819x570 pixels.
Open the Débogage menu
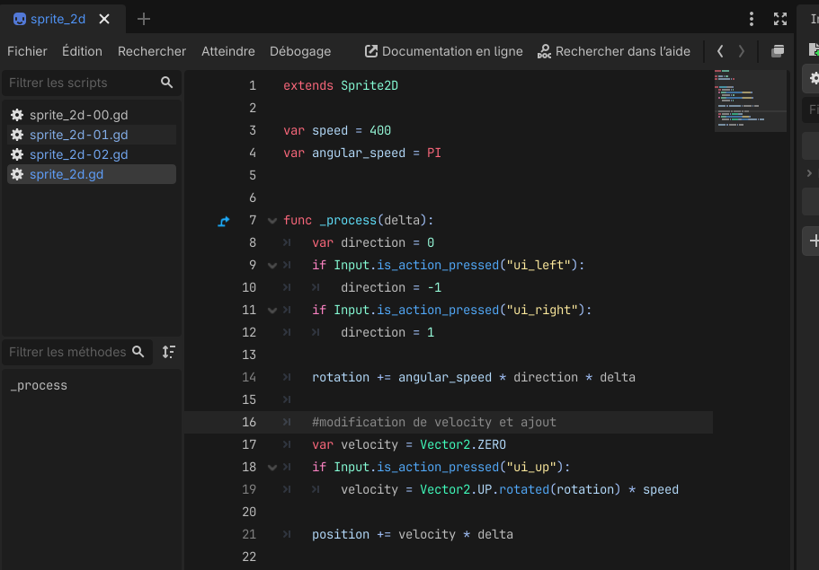300,51
